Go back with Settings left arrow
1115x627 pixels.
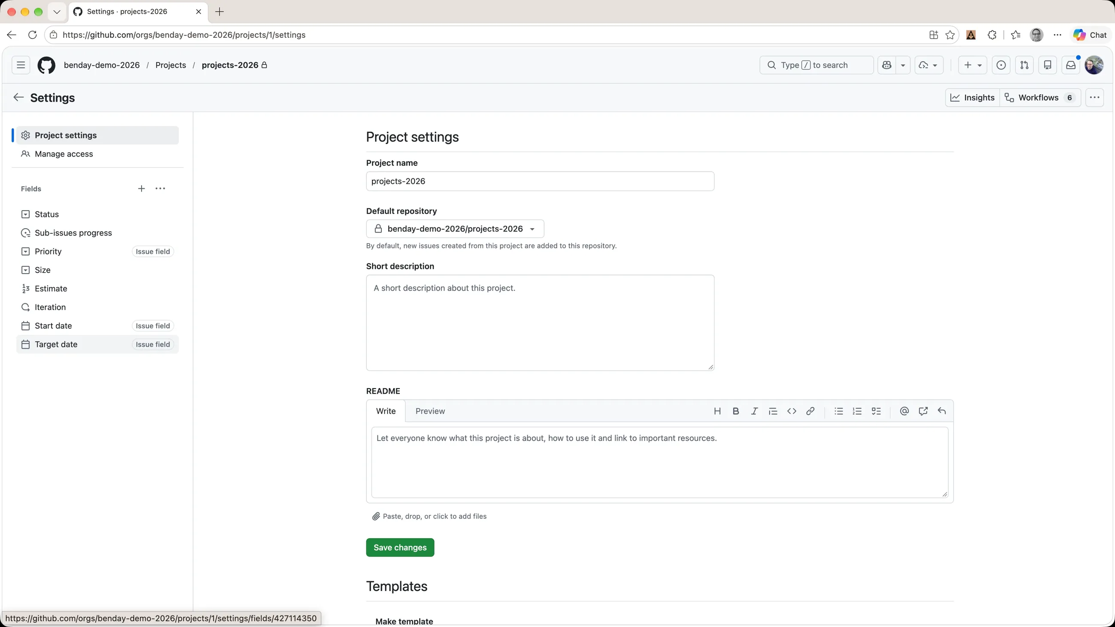pyautogui.click(x=18, y=97)
